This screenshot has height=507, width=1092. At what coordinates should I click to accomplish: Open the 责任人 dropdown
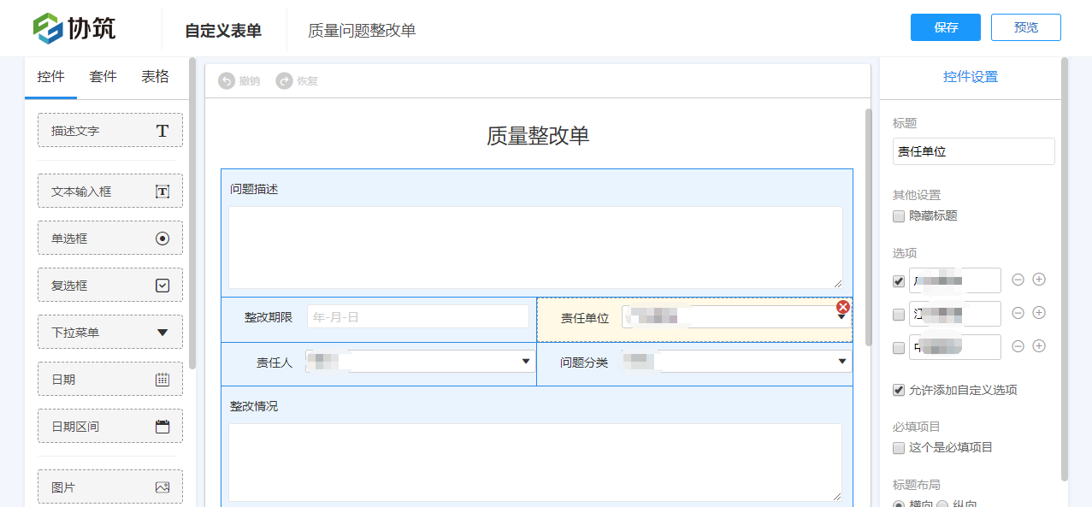(526, 362)
